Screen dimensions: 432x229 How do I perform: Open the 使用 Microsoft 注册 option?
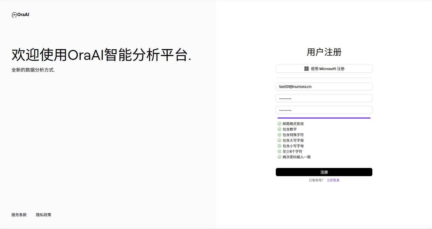(x=324, y=69)
